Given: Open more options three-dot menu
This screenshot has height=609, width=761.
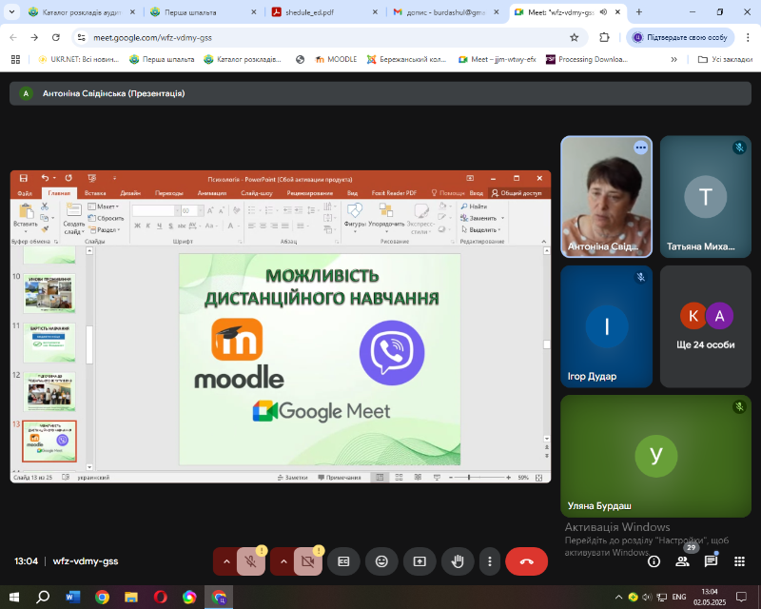Looking at the screenshot, I should point(489,561).
